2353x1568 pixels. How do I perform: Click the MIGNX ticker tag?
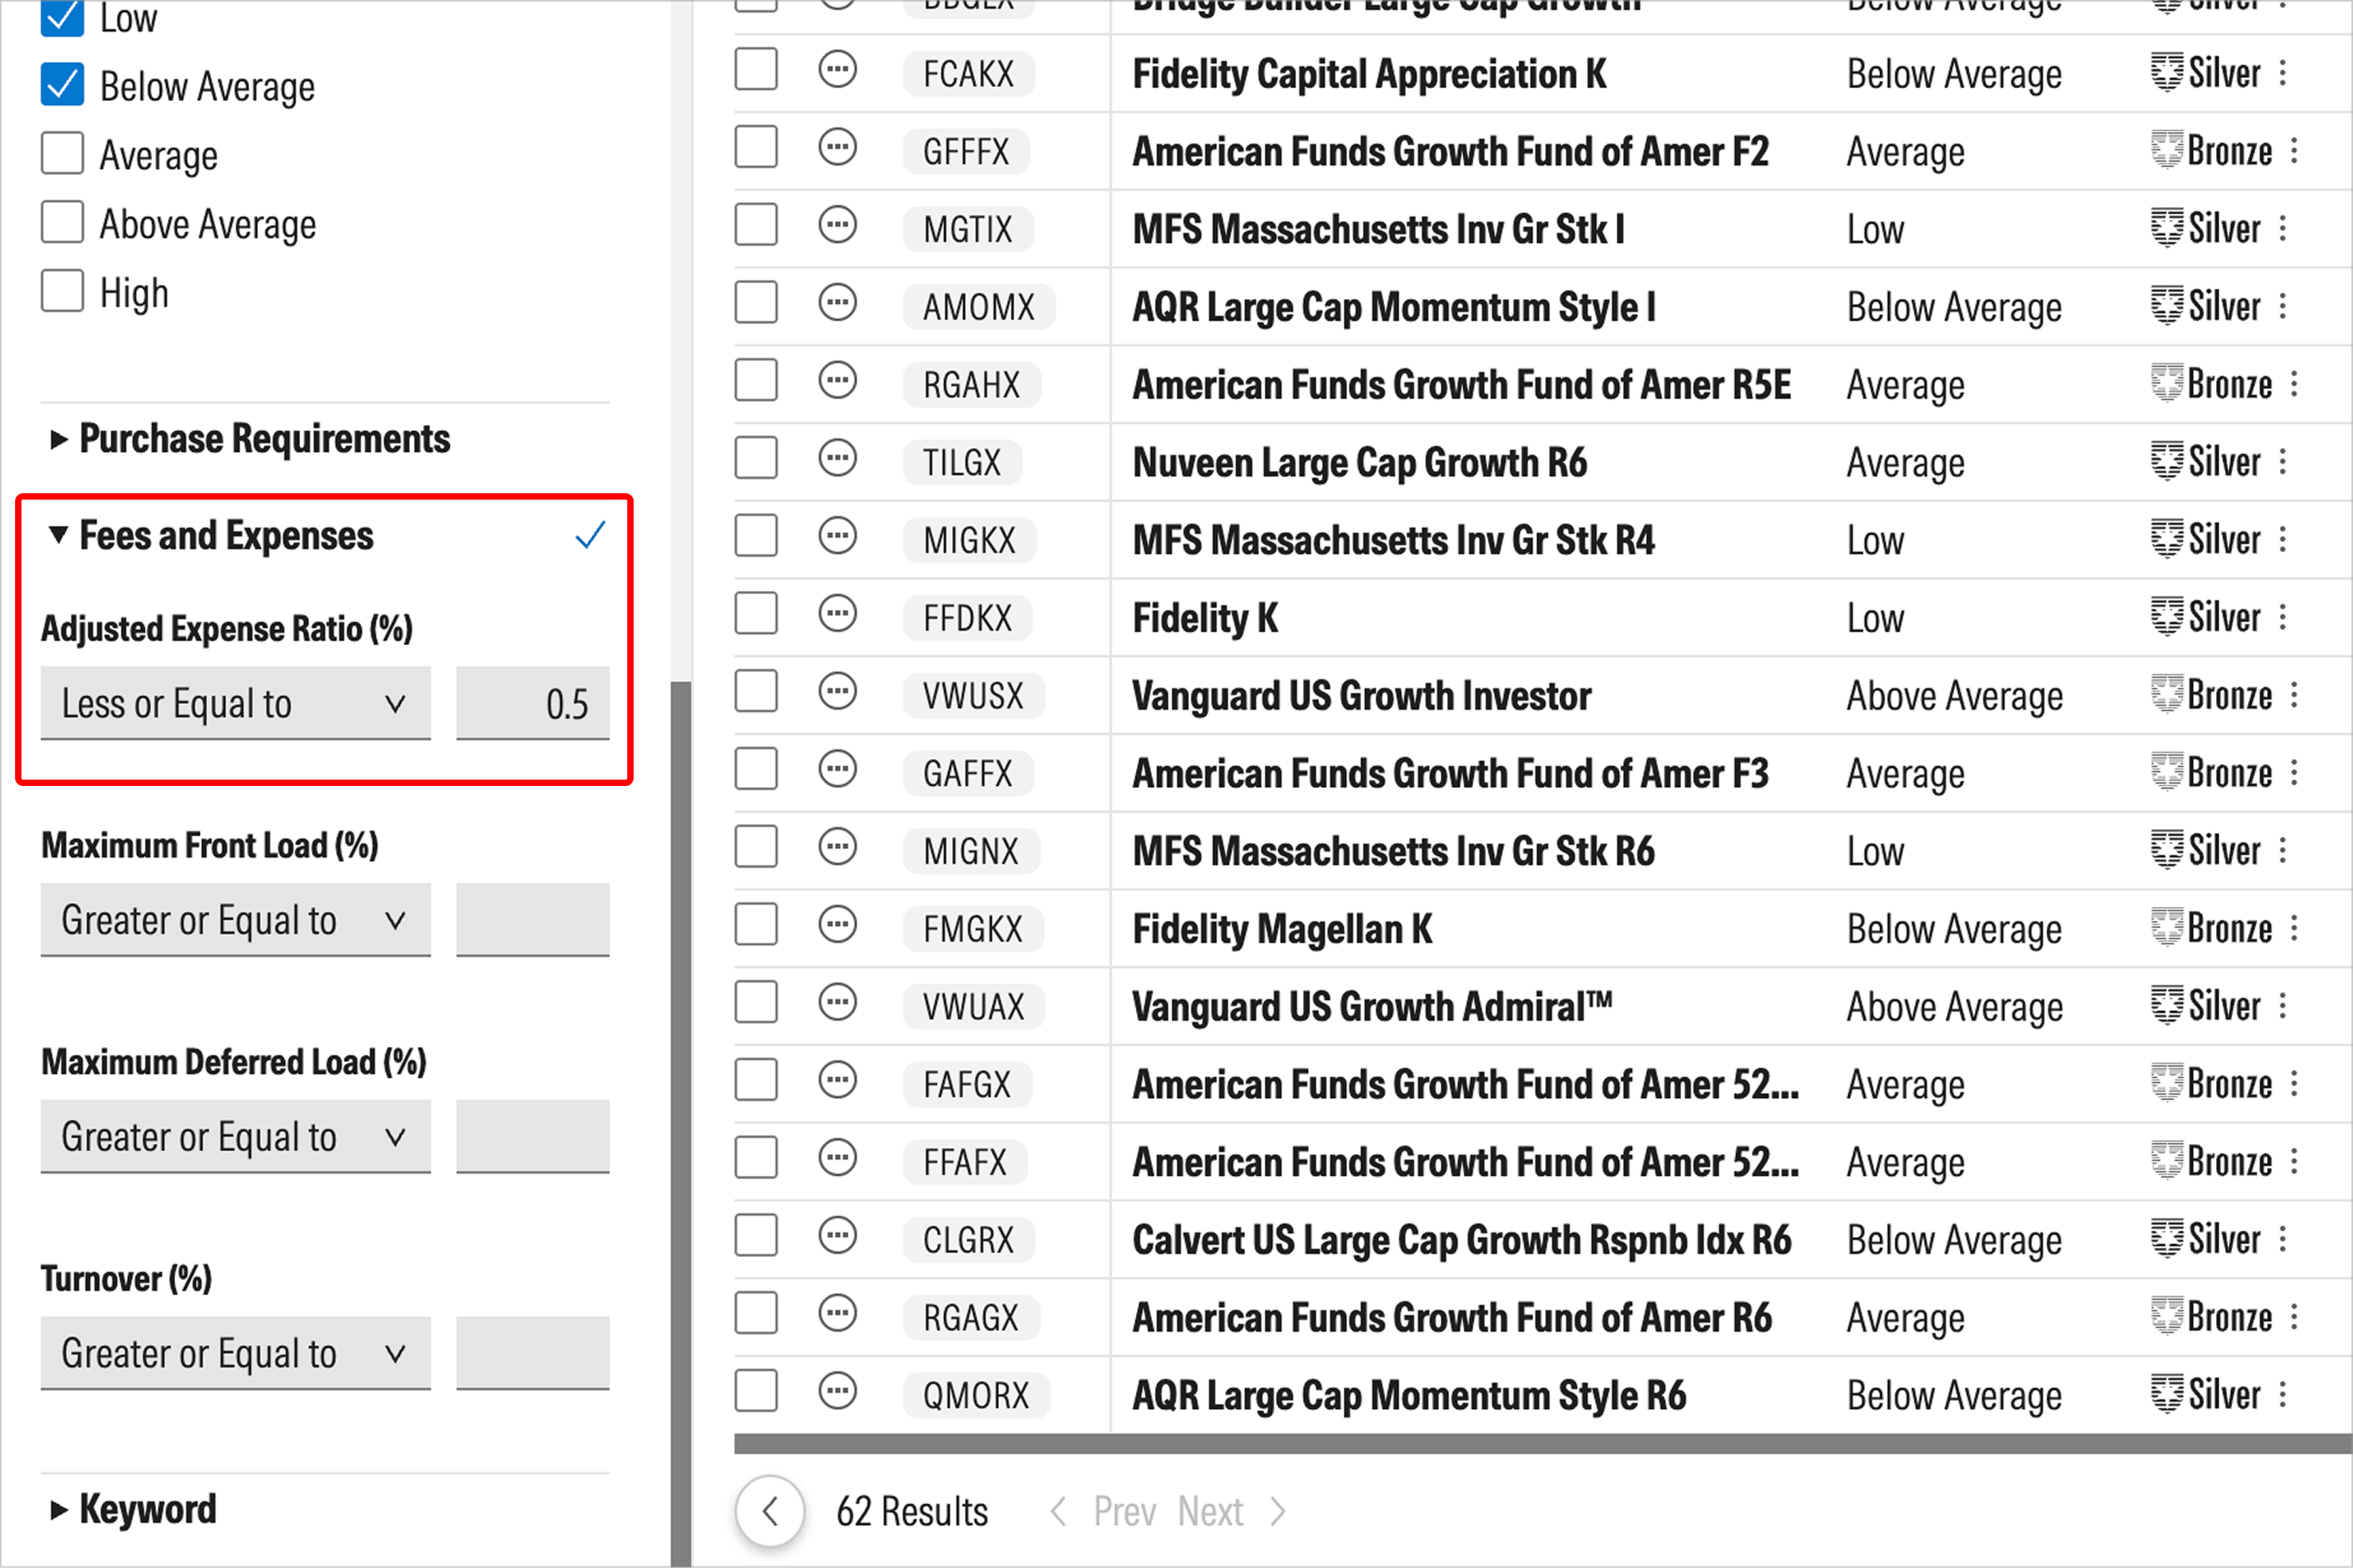pos(970,852)
